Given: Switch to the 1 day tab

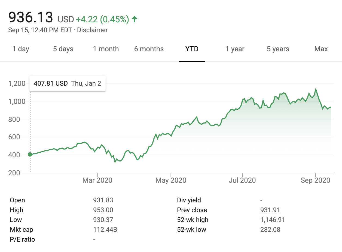Looking at the screenshot, I should point(21,49).
